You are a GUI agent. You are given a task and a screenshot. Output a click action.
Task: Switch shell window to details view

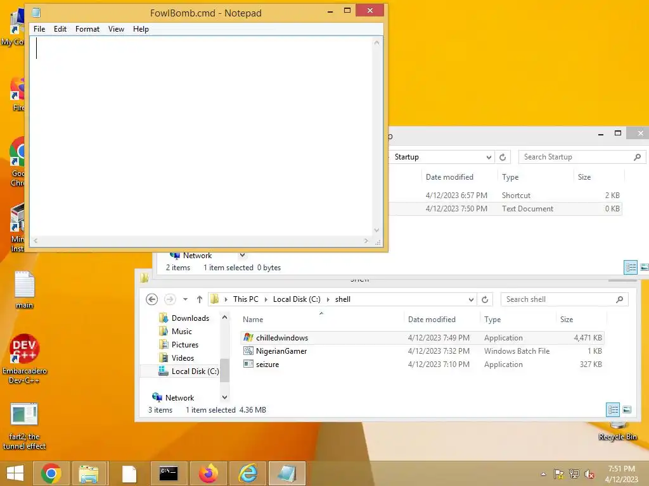point(613,409)
